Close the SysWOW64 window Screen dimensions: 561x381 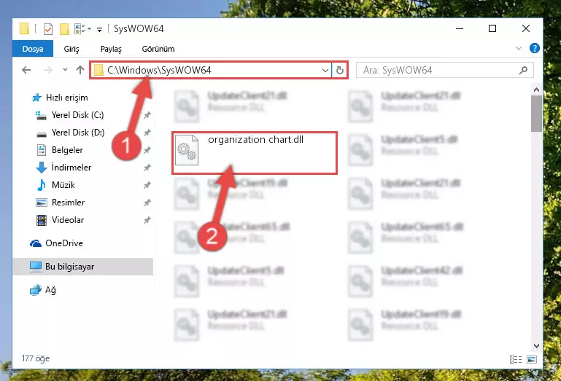525,28
